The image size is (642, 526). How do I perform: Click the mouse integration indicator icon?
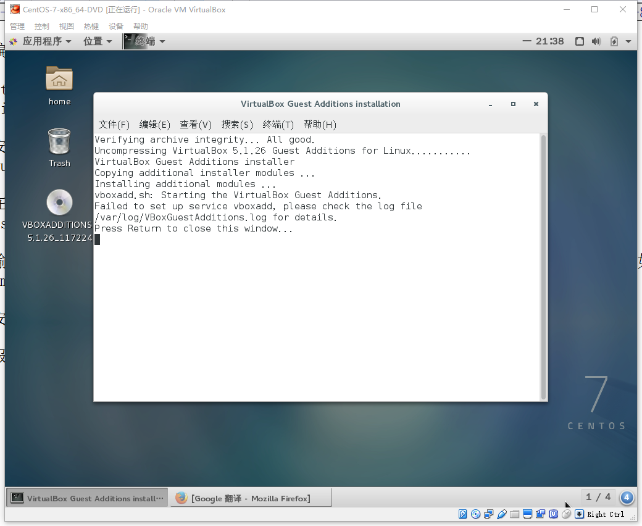click(566, 514)
